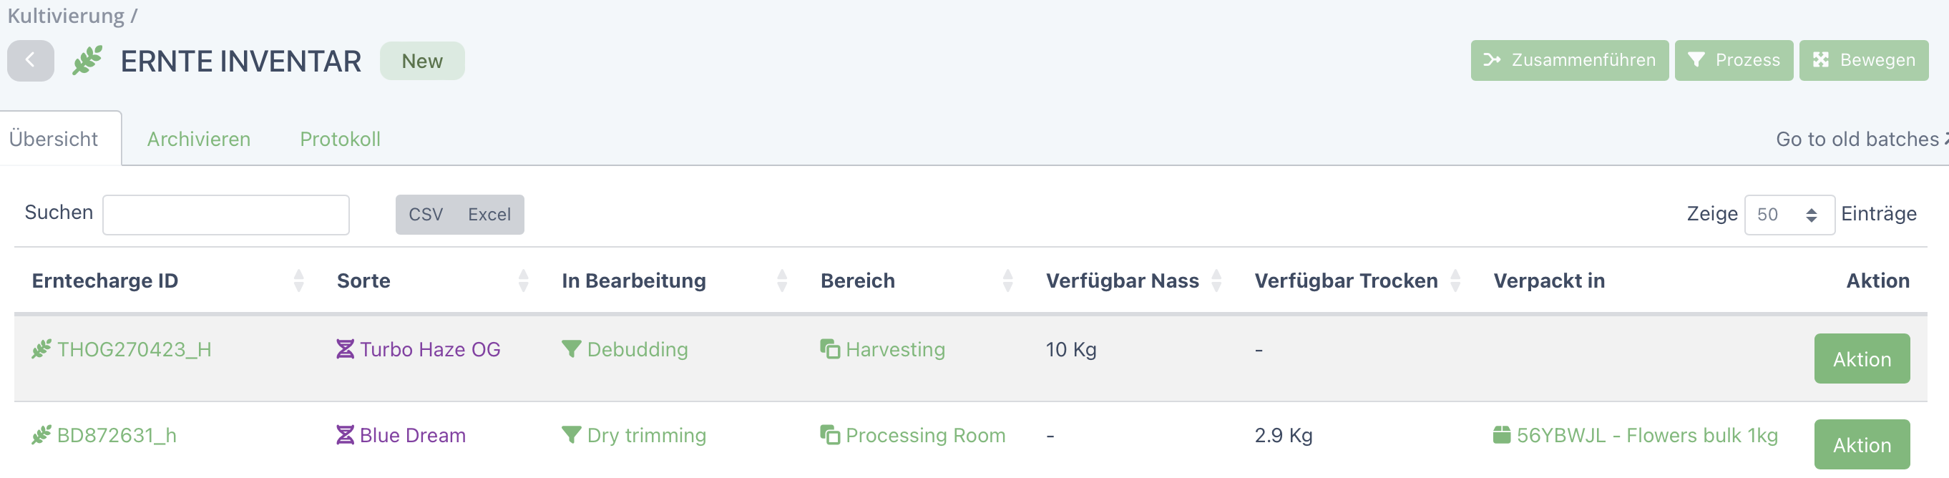Screen dimensions: 1949x478
Task: Click the funnel icon beside Debudding
Action: (571, 349)
